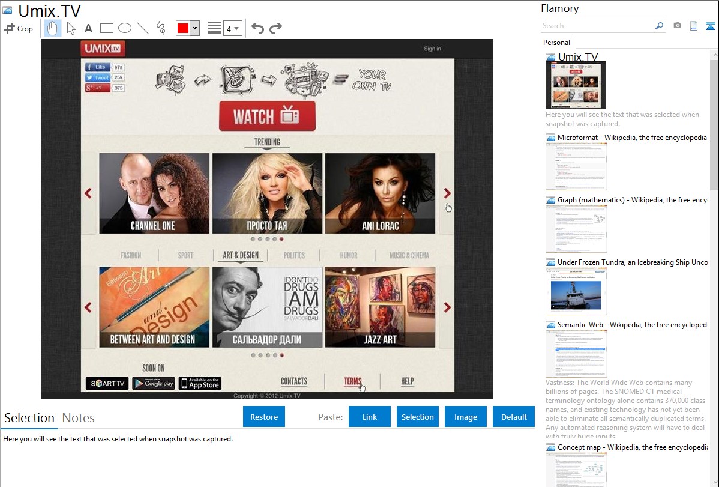Open the color picker dropdown arrow
Viewport: 719px width, 487px height.
tap(195, 28)
